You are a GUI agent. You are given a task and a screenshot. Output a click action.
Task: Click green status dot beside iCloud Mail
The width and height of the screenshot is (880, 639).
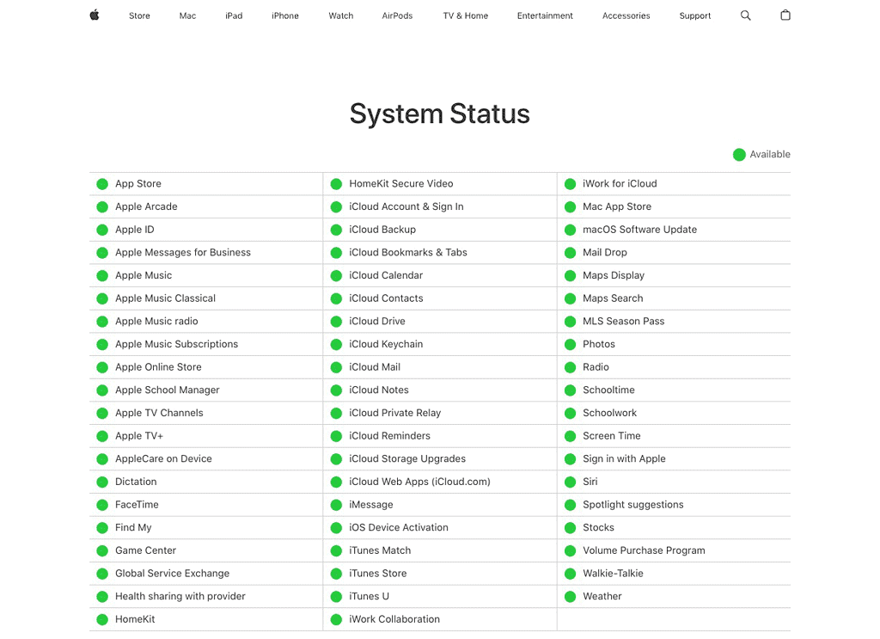click(336, 367)
